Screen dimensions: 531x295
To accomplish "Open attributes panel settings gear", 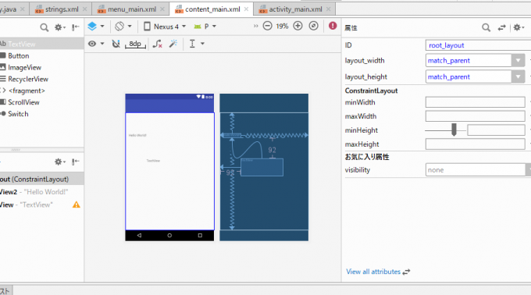I will tap(519, 27).
